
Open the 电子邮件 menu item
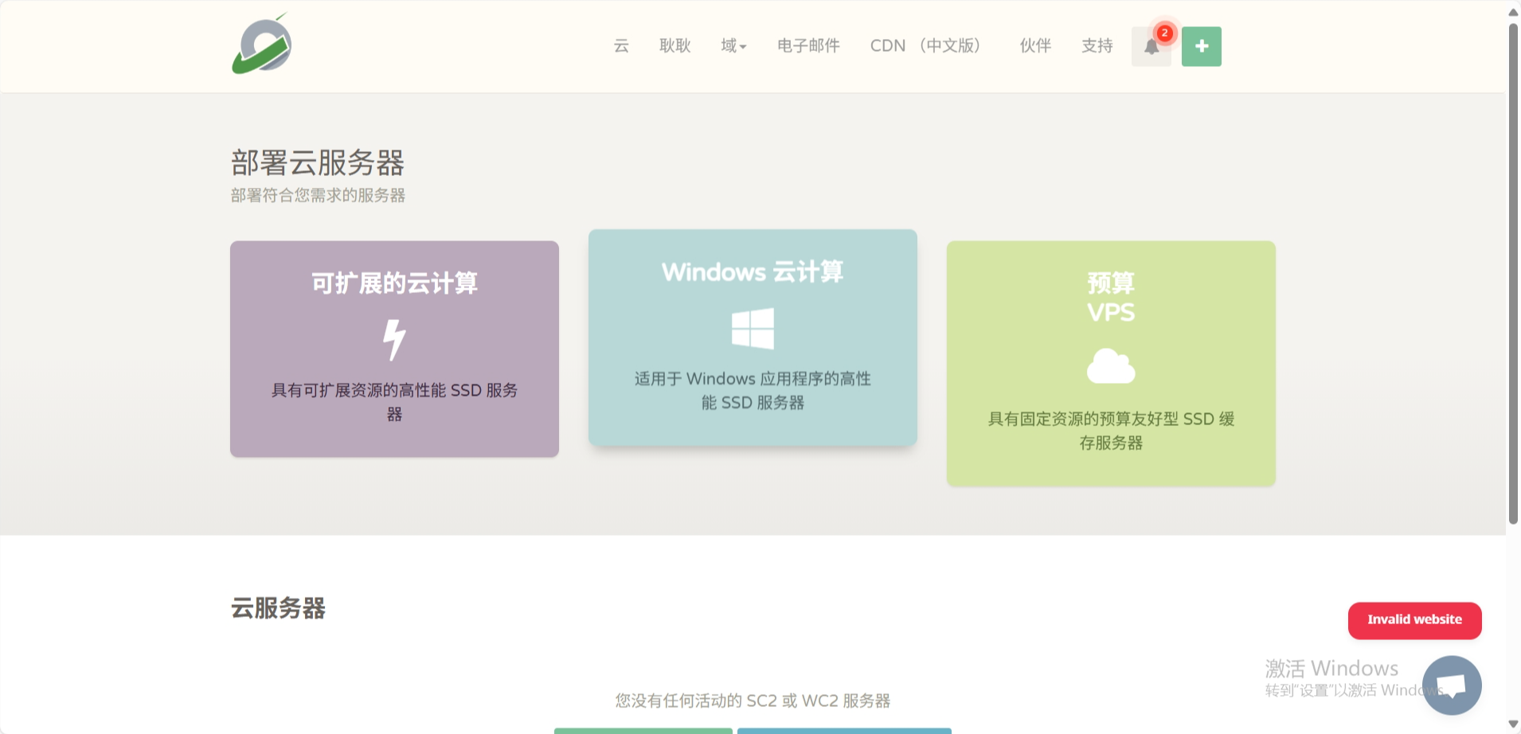[x=808, y=46]
